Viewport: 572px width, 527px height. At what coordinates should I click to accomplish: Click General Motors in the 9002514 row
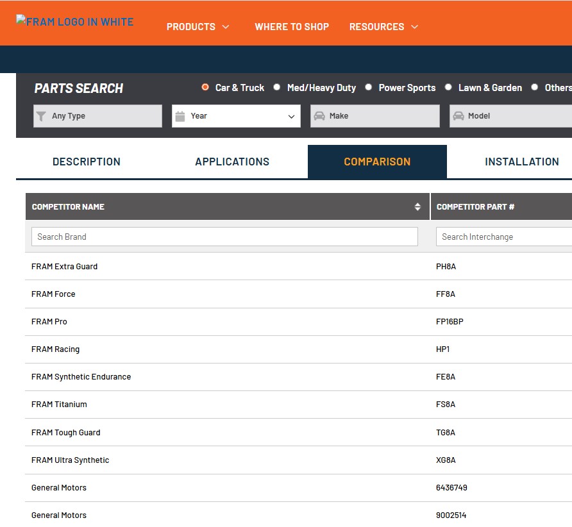(x=59, y=515)
